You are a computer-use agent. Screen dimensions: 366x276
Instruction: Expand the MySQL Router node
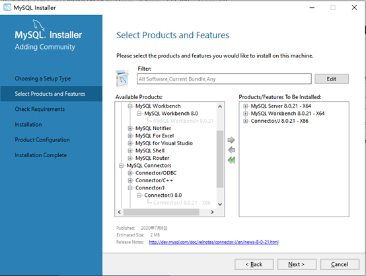tap(130, 158)
